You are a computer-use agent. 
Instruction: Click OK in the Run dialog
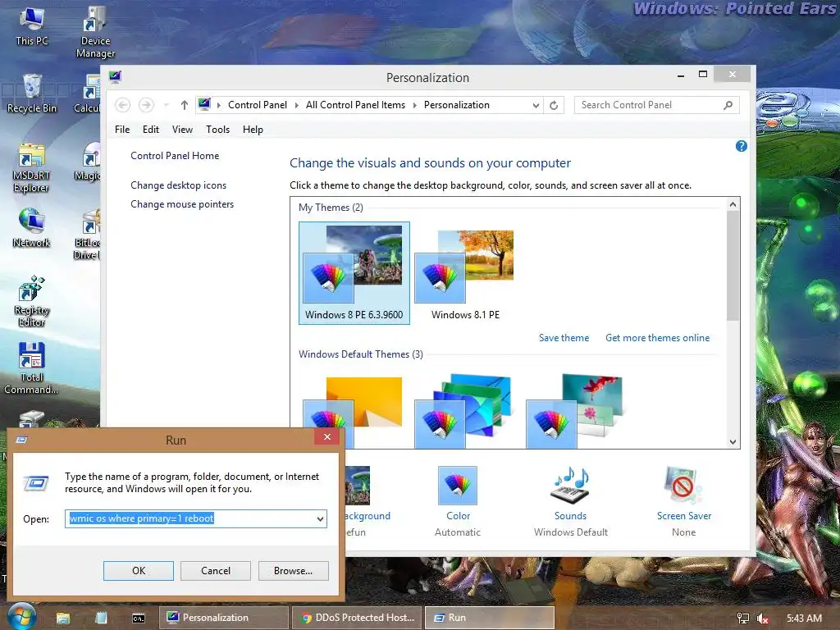pyautogui.click(x=138, y=571)
